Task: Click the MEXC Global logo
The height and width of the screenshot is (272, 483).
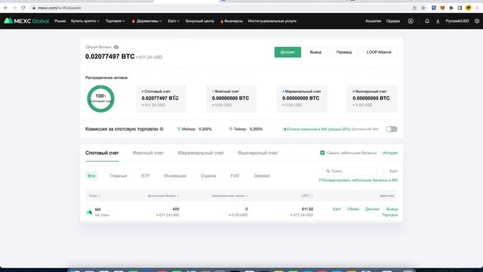Action: coord(26,21)
